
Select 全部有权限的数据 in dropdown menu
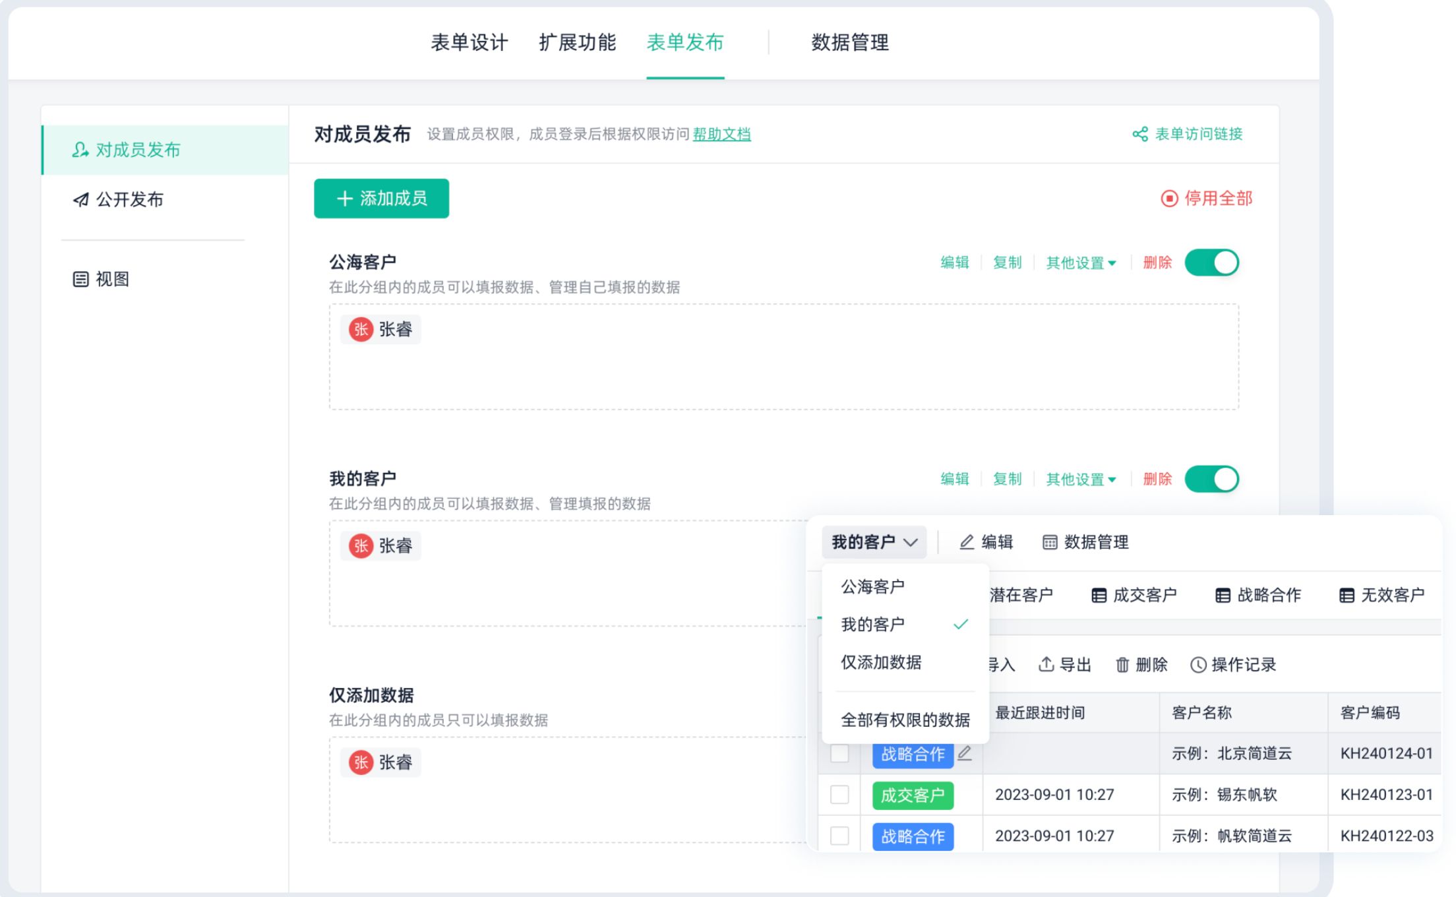[905, 720]
